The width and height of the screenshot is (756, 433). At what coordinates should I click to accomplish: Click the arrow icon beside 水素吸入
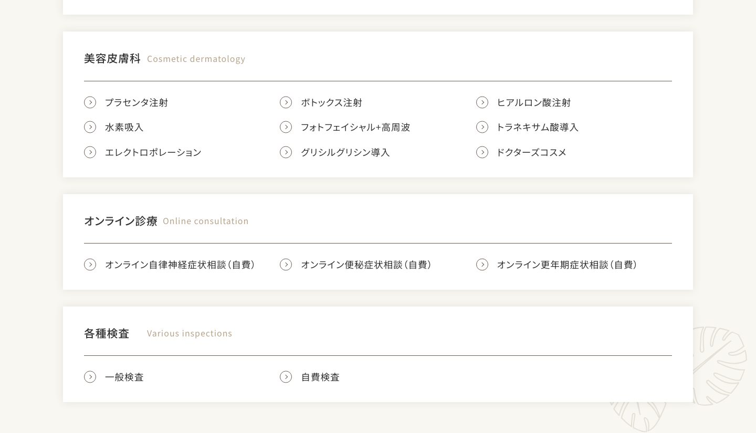pos(90,127)
